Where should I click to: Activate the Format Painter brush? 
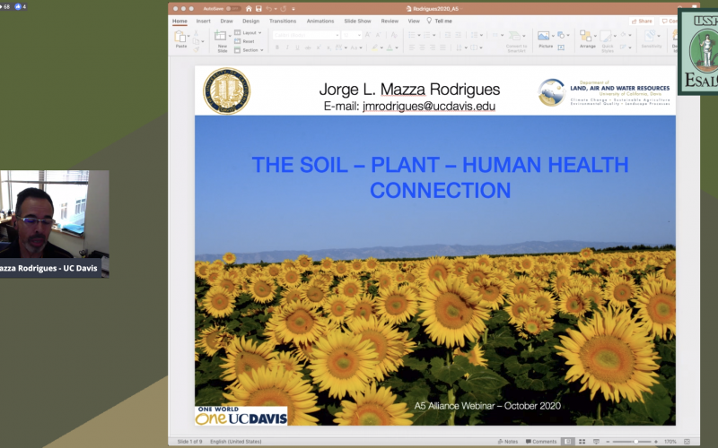point(196,49)
